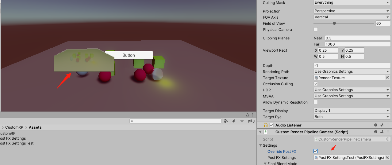The width and height of the screenshot is (392, 165).
Task: Click the search by label tag icon
Action: (234, 121)
